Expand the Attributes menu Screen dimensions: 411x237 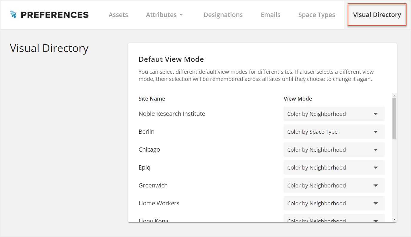165,14
